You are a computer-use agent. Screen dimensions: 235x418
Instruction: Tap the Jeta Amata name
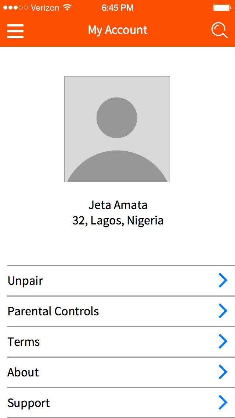click(118, 205)
